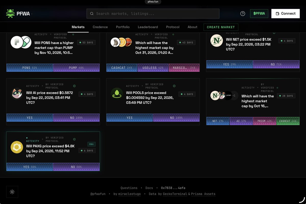306x204 pixels.
Task: Click verified checkmark on POOLS price card
Action: click(174, 86)
